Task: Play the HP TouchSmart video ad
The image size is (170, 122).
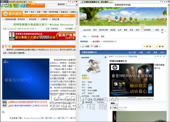Action: coord(148,70)
